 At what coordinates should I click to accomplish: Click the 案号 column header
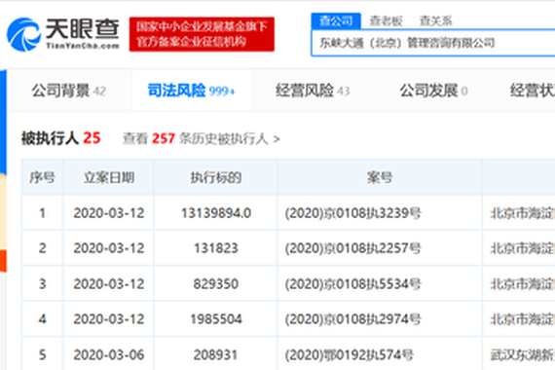click(380, 177)
